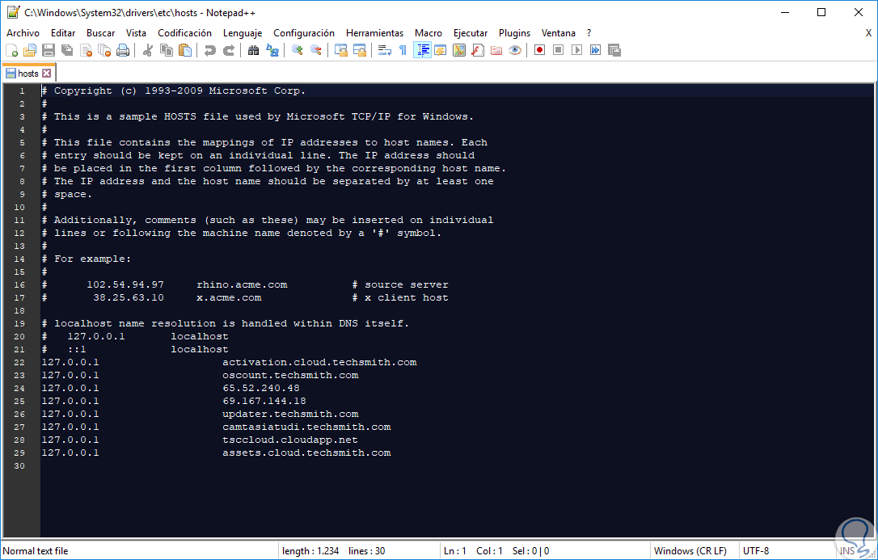Click the Copy toolbar icon
This screenshot has height=560, width=878.
tap(167, 50)
